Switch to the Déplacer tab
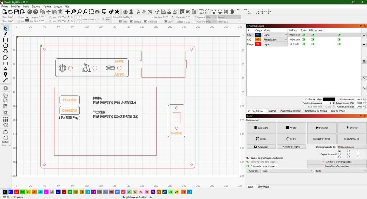Screen dimensions: 367x199 click(272, 111)
